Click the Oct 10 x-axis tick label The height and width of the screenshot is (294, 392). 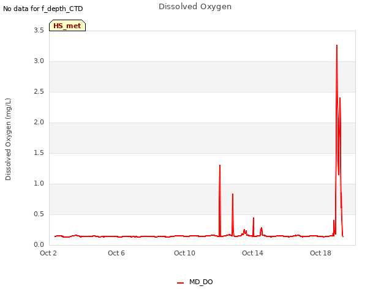184,253
